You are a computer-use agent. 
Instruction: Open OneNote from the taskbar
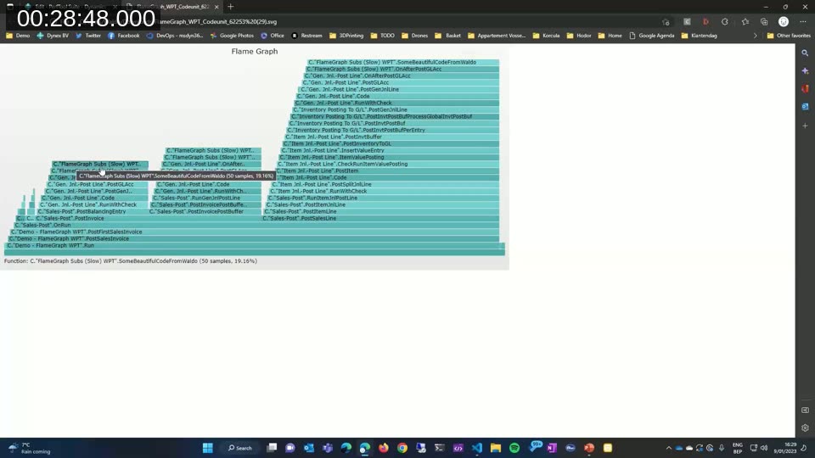pos(552,448)
